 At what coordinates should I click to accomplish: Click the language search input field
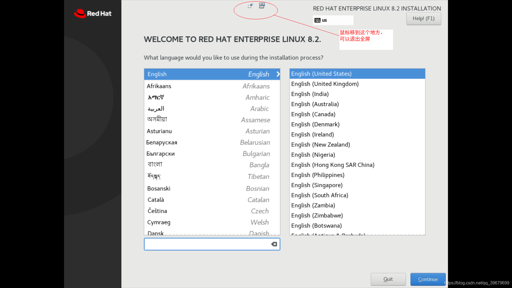(207, 244)
